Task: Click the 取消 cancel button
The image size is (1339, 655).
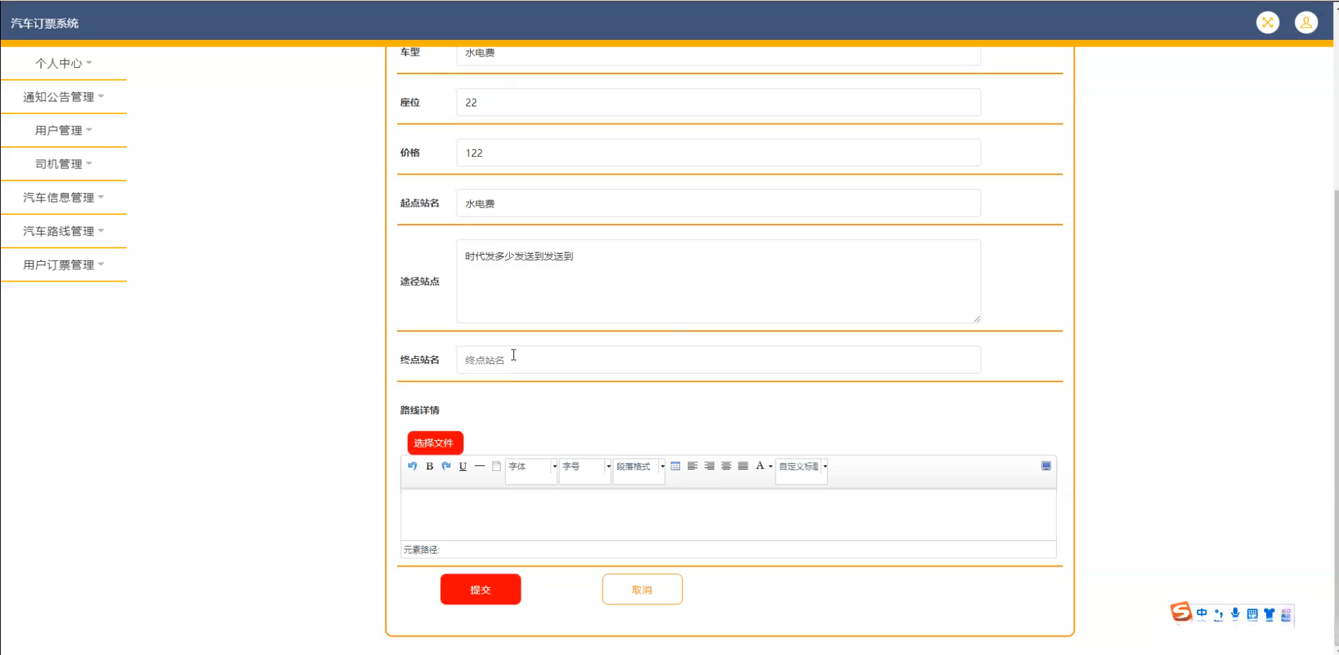Action: pyautogui.click(x=642, y=589)
